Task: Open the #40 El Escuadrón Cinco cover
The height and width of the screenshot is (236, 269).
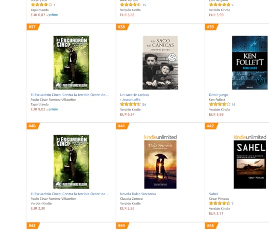Action: tap(71, 162)
